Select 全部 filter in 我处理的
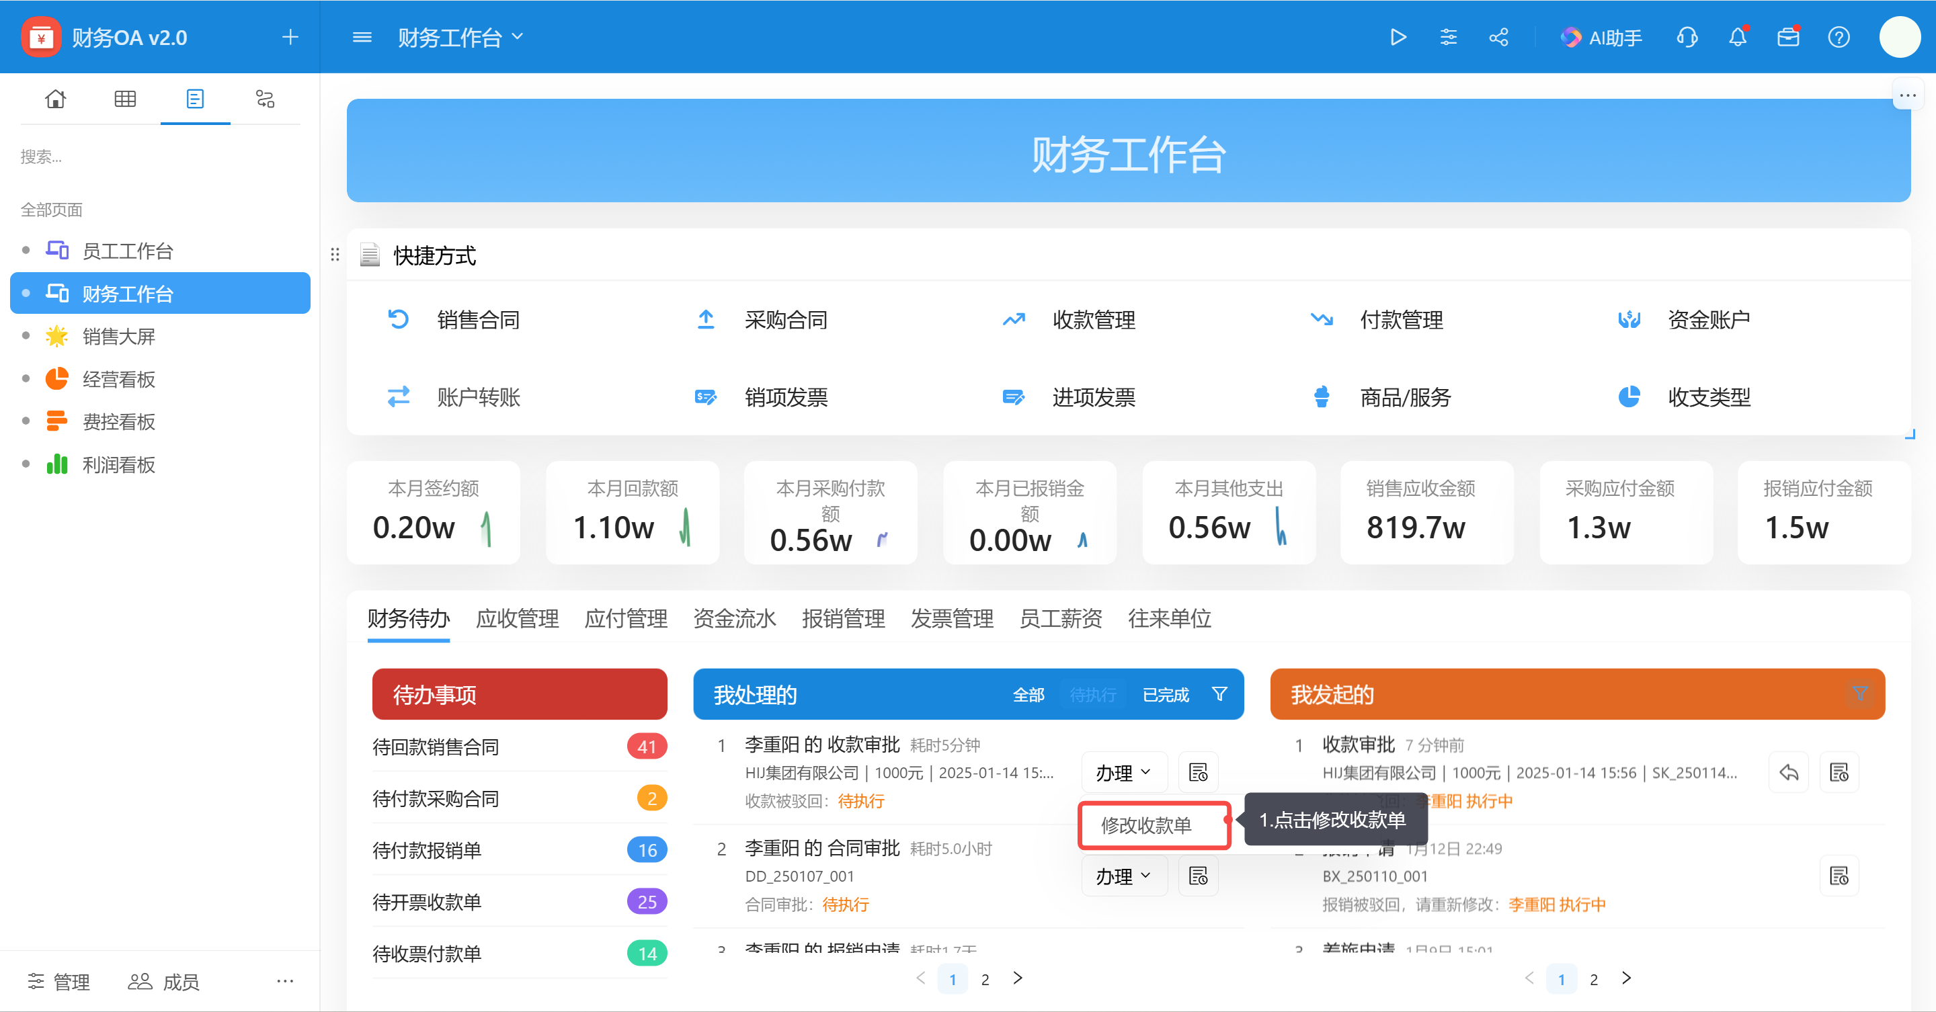 coord(1028,694)
